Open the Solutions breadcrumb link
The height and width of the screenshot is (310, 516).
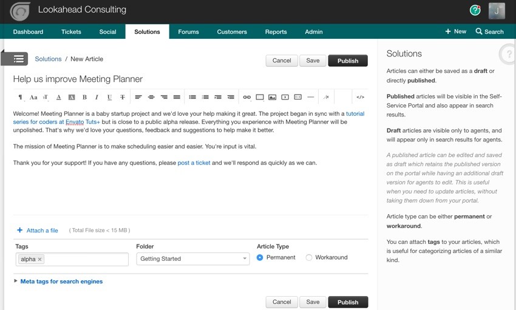click(48, 59)
